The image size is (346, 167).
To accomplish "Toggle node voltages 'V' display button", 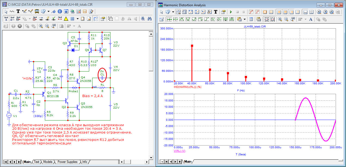I will (x=35, y=19).
